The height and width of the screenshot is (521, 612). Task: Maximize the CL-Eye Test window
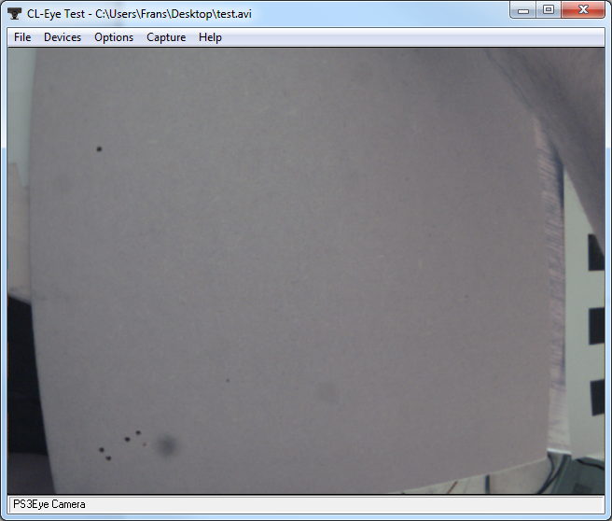pos(549,10)
